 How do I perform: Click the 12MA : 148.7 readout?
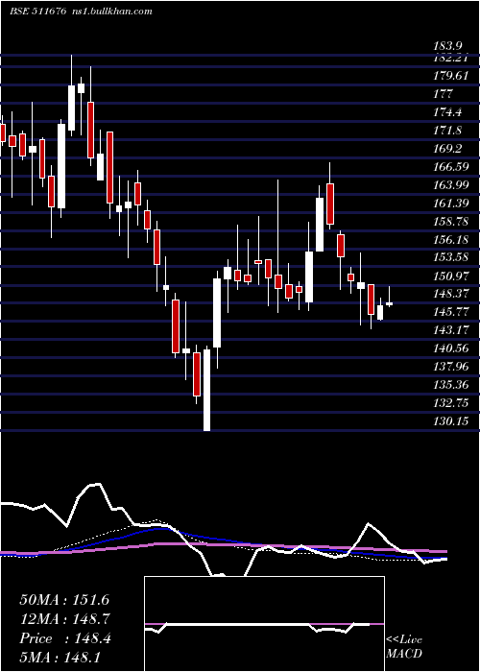pos(65,619)
